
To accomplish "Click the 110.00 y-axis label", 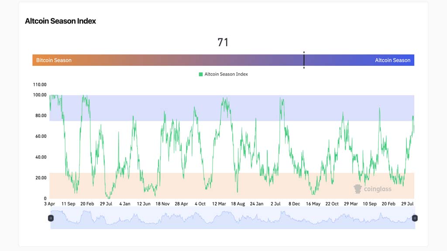I will (39, 85).
